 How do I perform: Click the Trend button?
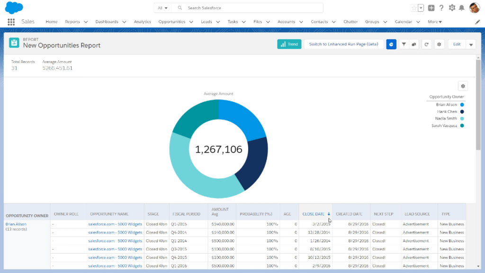(x=289, y=44)
